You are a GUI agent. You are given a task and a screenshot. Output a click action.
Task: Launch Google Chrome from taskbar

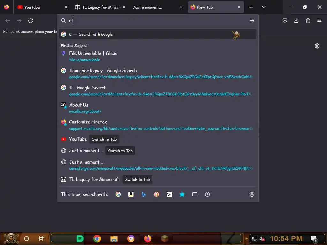pos(97,239)
